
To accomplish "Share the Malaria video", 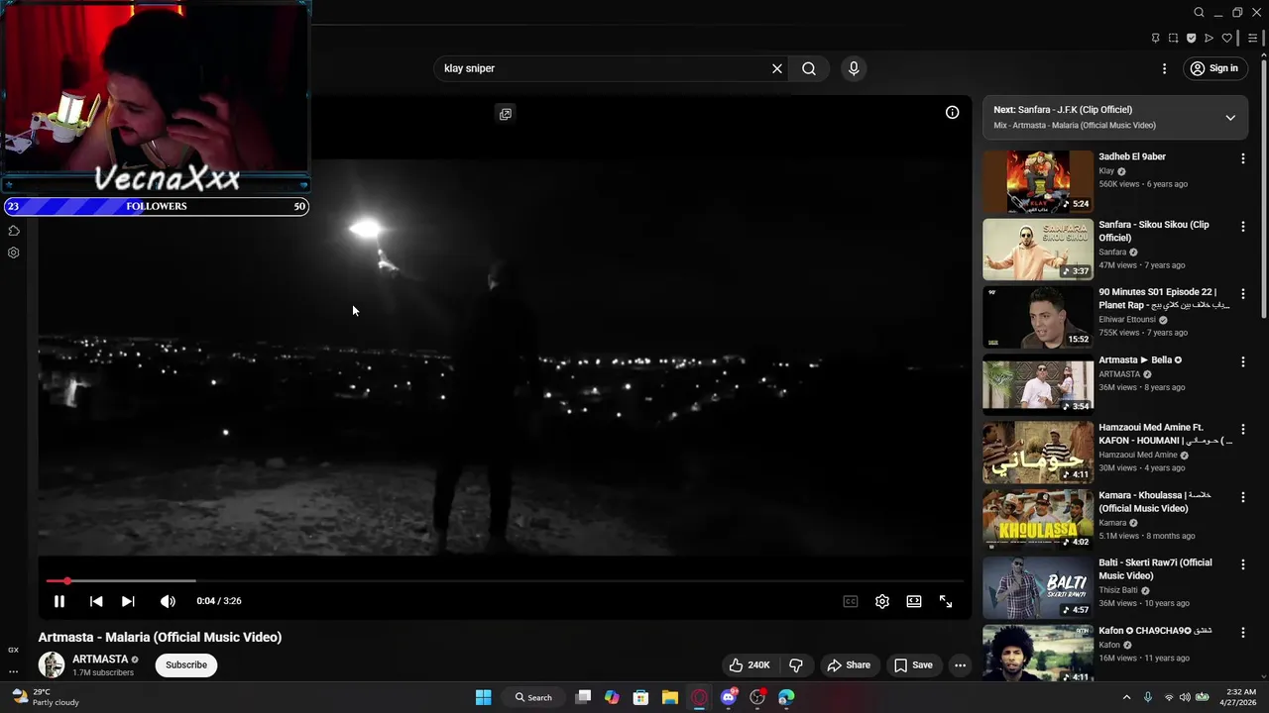I will tap(849, 665).
